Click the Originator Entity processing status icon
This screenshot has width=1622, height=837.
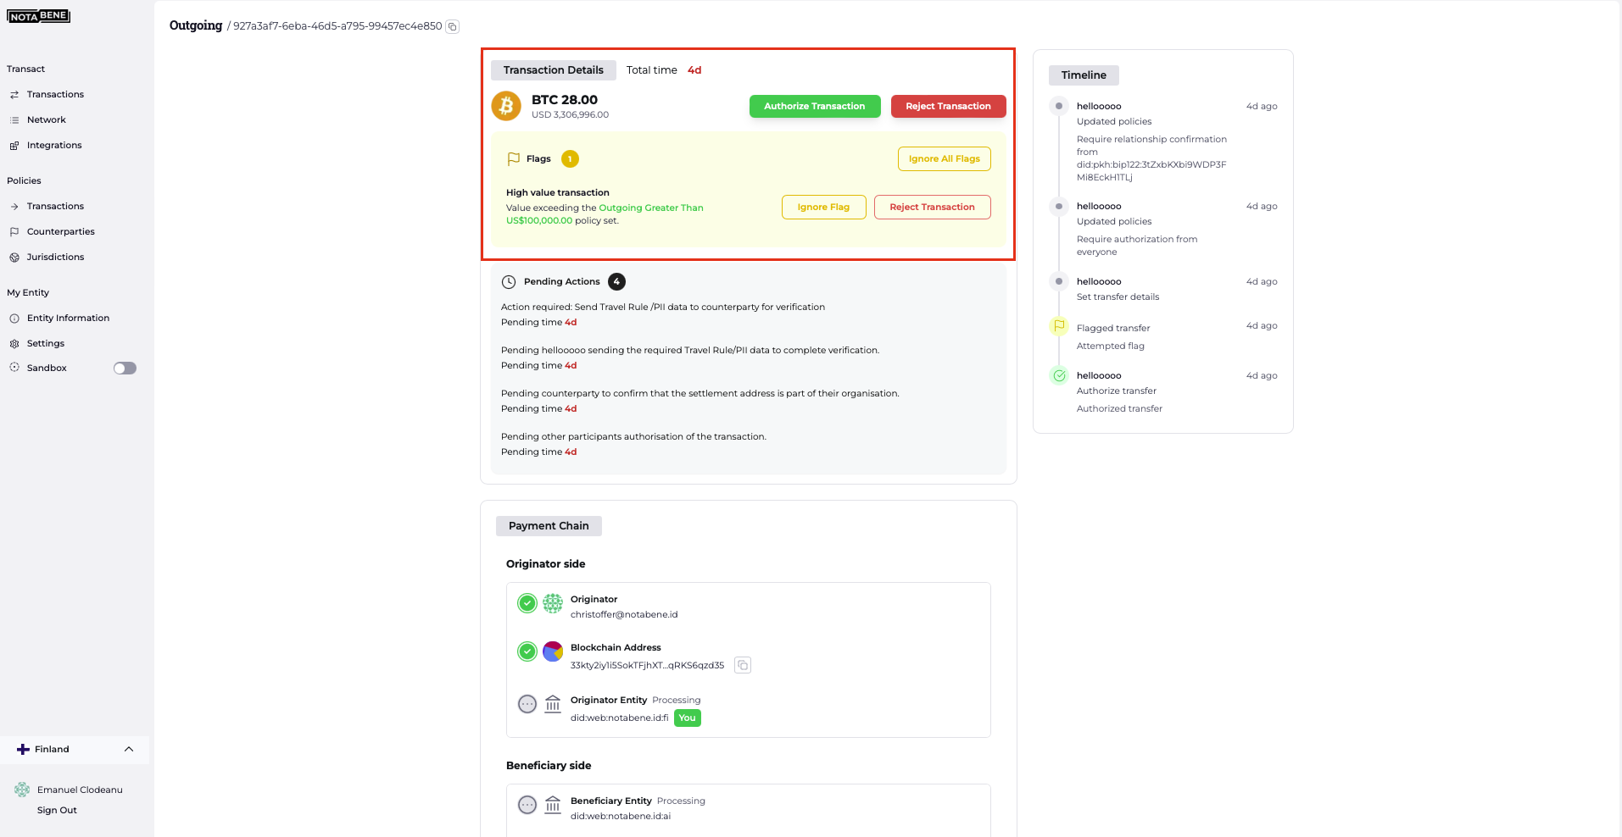(x=527, y=704)
